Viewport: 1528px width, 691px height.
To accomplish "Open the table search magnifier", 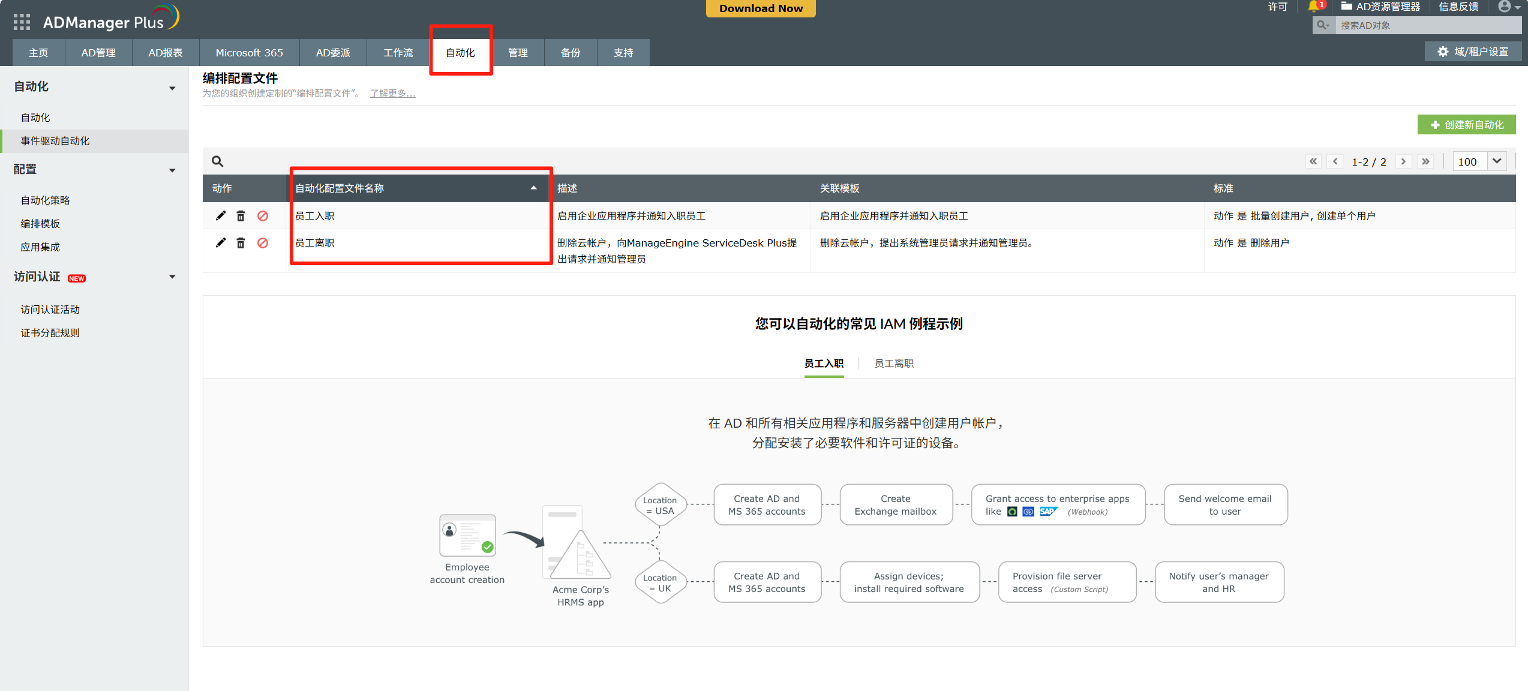I will 217,161.
